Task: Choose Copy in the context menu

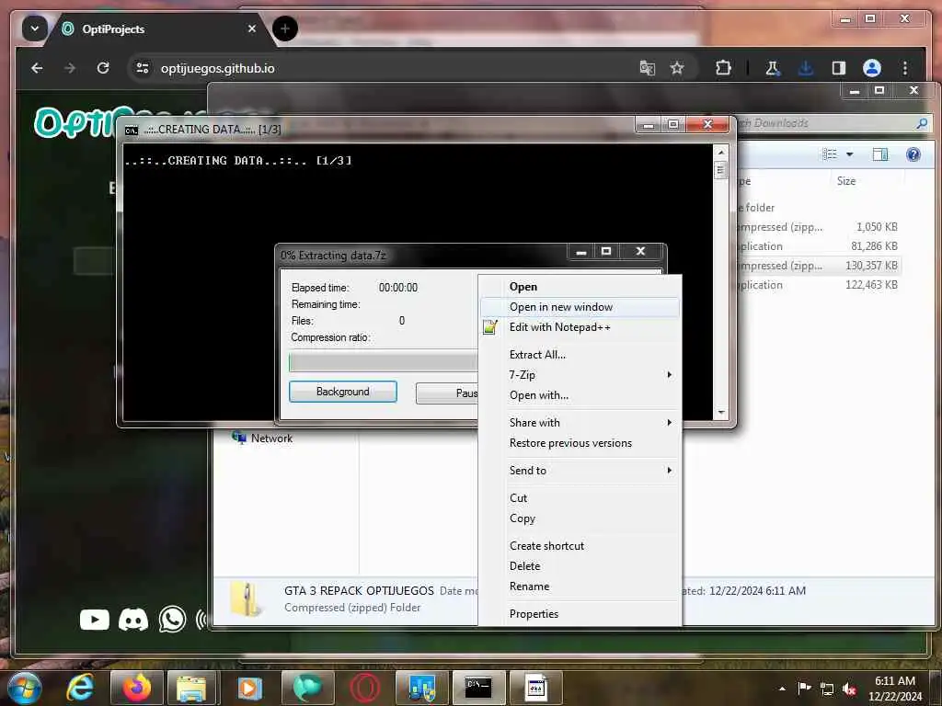Action: (x=580, y=518)
